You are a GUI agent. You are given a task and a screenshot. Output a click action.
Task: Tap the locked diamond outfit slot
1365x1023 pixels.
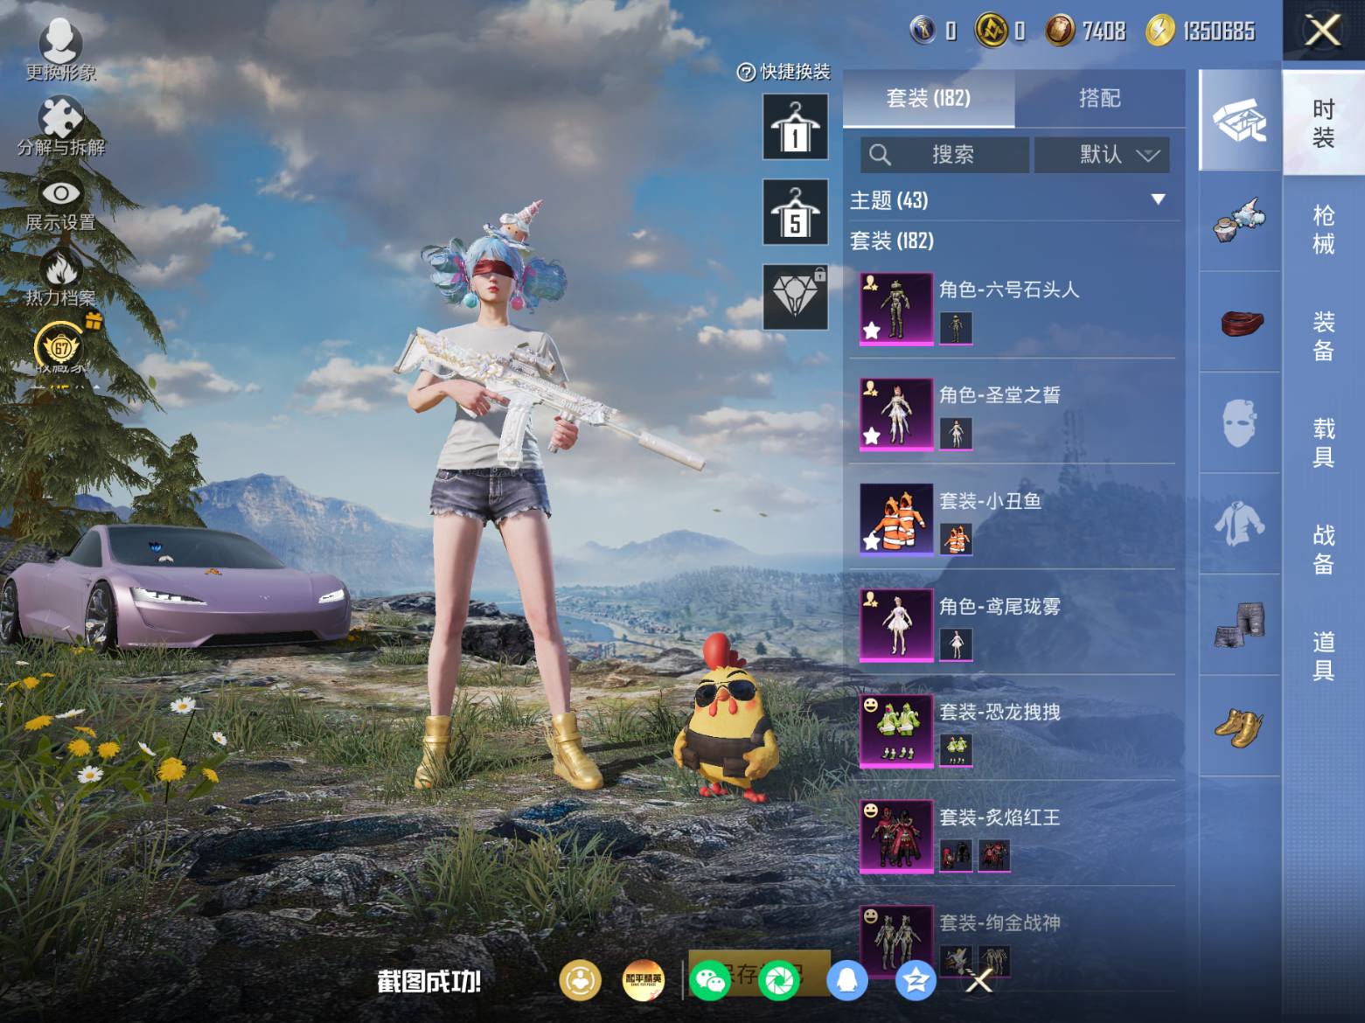pos(795,297)
